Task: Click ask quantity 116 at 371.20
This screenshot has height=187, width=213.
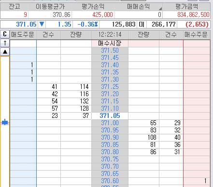Action: click(x=76, y=94)
